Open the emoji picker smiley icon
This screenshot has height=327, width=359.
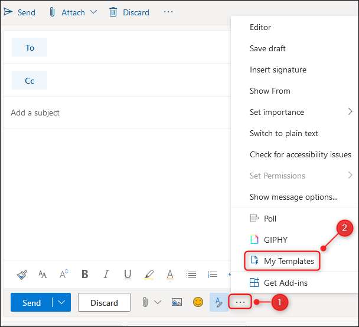pos(198,302)
